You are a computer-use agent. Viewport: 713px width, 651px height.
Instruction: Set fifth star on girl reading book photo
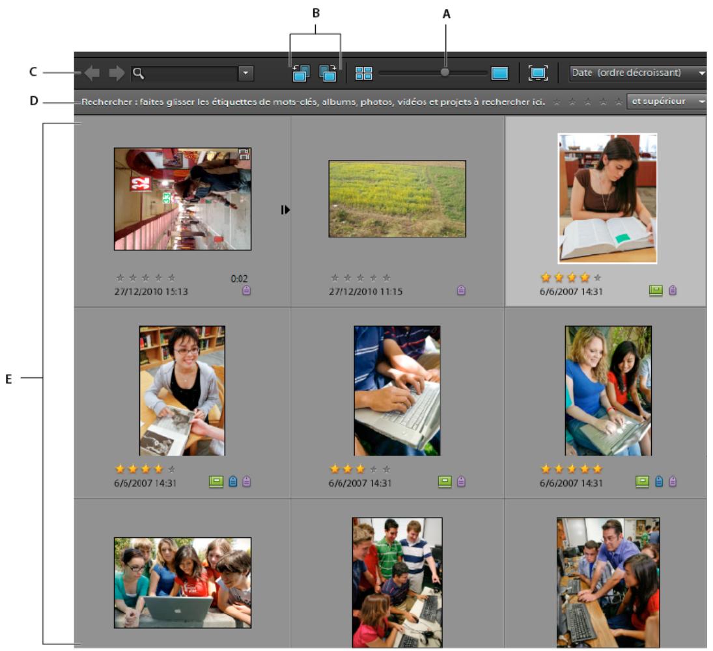[598, 277]
